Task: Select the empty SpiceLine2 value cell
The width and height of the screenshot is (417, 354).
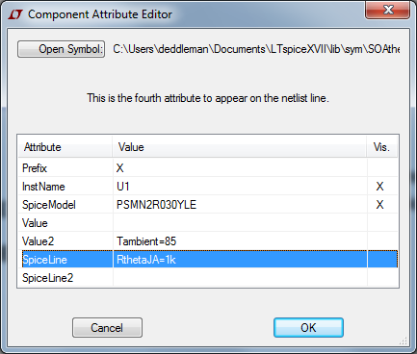Action: [x=240, y=278]
